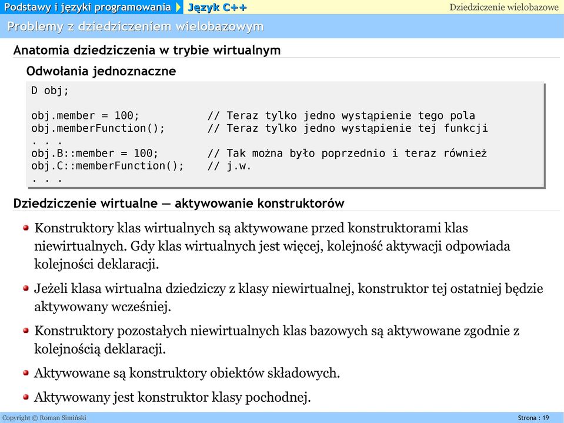Click code line 'D obj;'
Viewport: 564px width, 423px height.
click(49, 90)
